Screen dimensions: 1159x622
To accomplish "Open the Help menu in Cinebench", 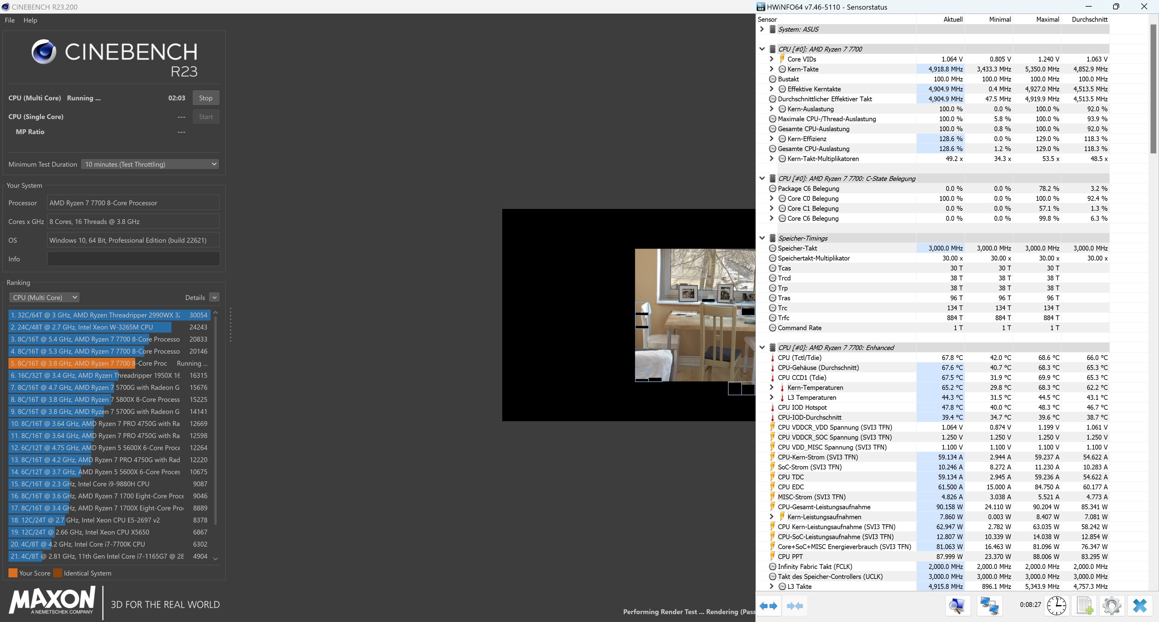I will 30,20.
